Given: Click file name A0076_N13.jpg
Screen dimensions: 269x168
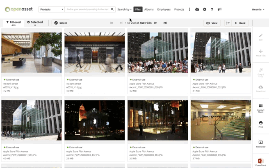Looking at the screenshot, I should [x=11, y=87].
